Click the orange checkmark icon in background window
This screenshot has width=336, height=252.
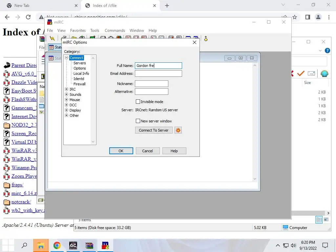301,73
